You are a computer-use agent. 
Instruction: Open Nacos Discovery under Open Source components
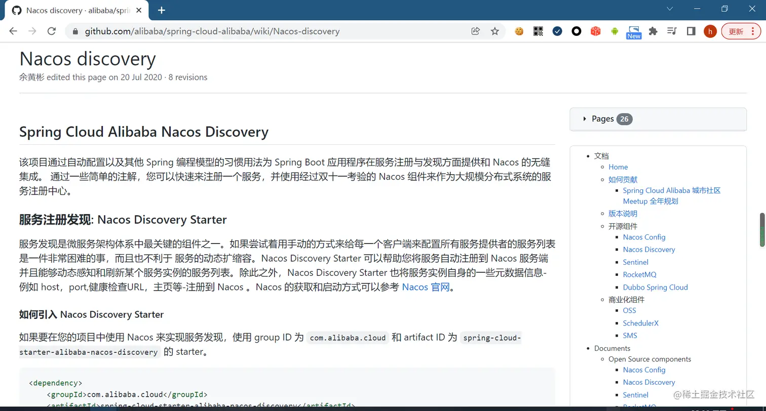pyautogui.click(x=649, y=382)
